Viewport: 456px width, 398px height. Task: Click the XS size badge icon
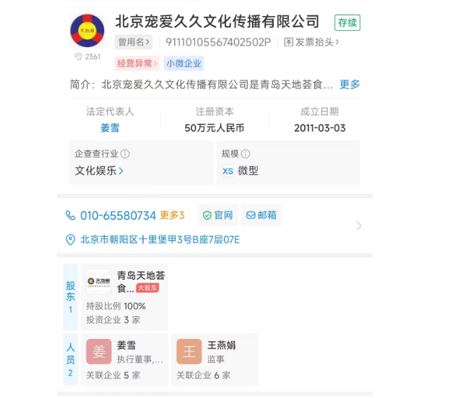coord(228,171)
